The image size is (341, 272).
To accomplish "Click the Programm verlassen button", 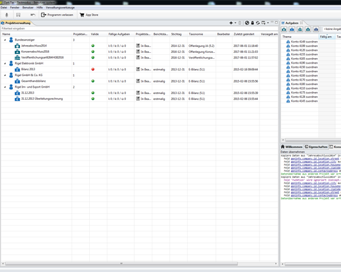I will coord(57,15).
